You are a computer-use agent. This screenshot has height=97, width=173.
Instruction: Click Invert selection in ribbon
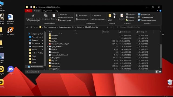pos(147,20)
